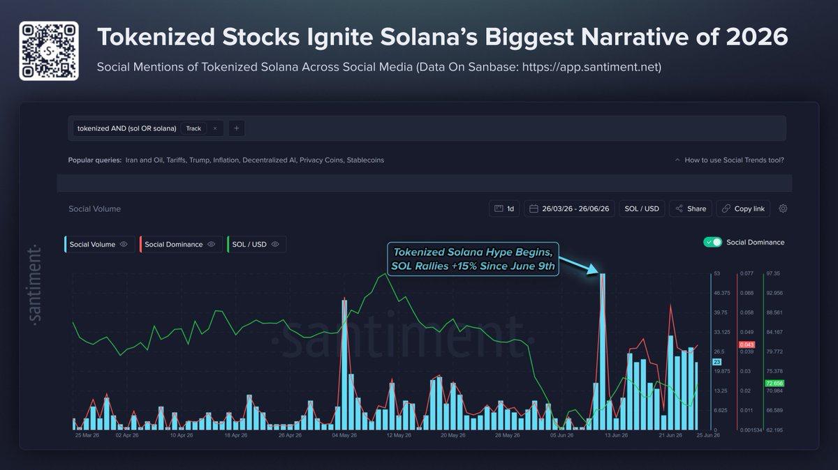The height and width of the screenshot is (470, 838).
Task: Open chart settings gear icon
Action: click(783, 209)
